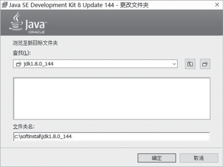
Task: Confirm folder with 确定 button
Action: (x=157, y=158)
